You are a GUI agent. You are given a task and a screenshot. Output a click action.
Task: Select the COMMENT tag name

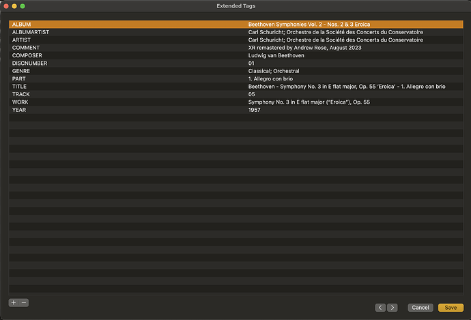tap(26, 48)
